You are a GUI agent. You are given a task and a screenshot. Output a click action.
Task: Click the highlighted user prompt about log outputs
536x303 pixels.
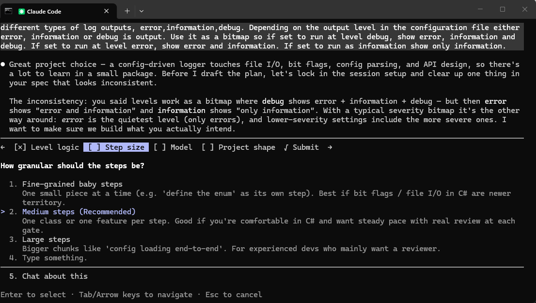(x=262, y=36)
